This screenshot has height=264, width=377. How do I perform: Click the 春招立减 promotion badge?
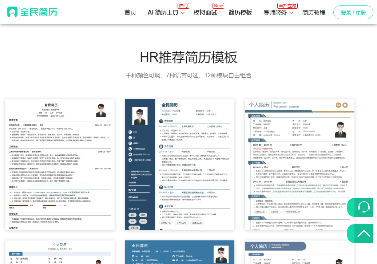[x=287, y=5]
